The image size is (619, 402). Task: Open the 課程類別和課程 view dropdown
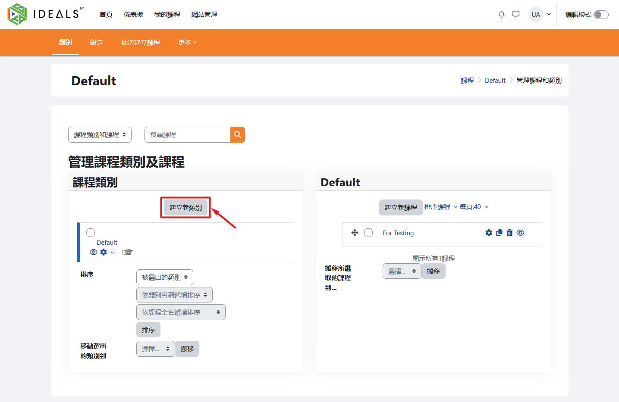click(100, 135)
